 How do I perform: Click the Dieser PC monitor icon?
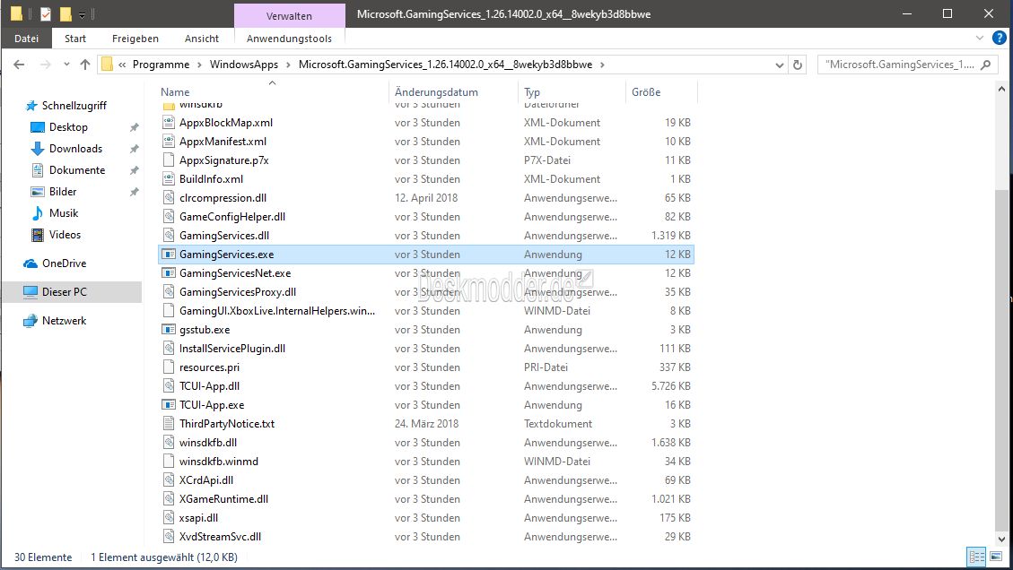pyautogui.click(x=31, y=292)
